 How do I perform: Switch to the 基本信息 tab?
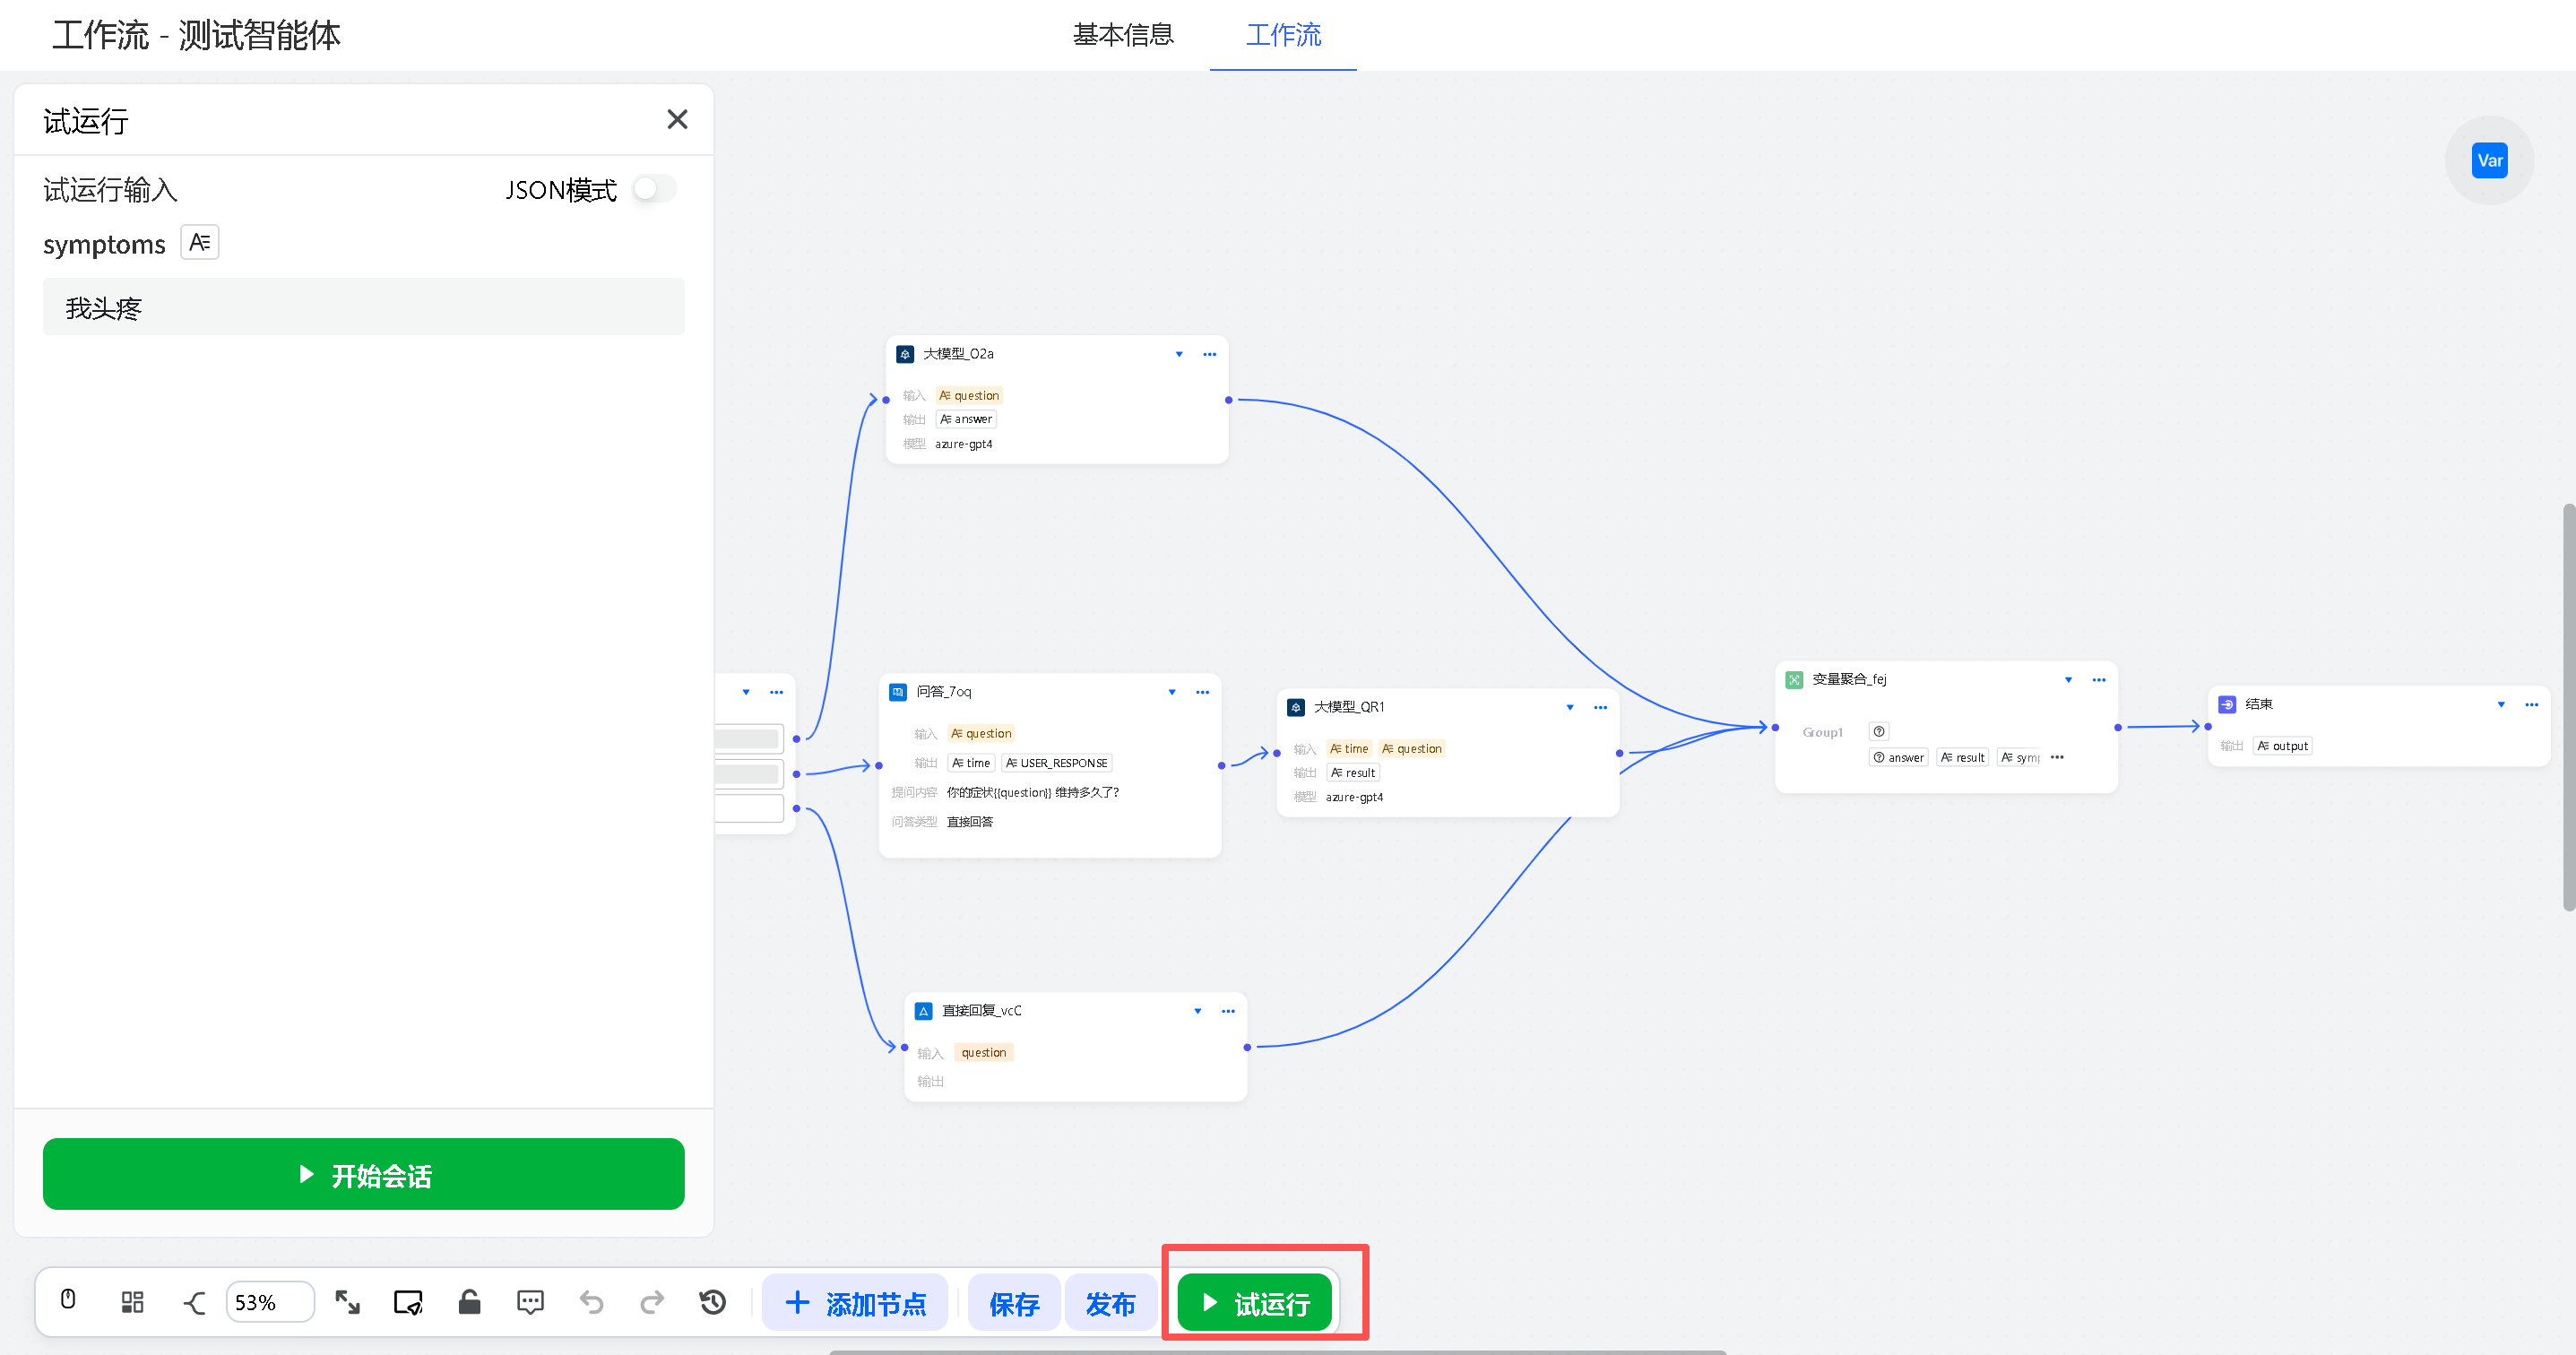[x=1122, y=35]
